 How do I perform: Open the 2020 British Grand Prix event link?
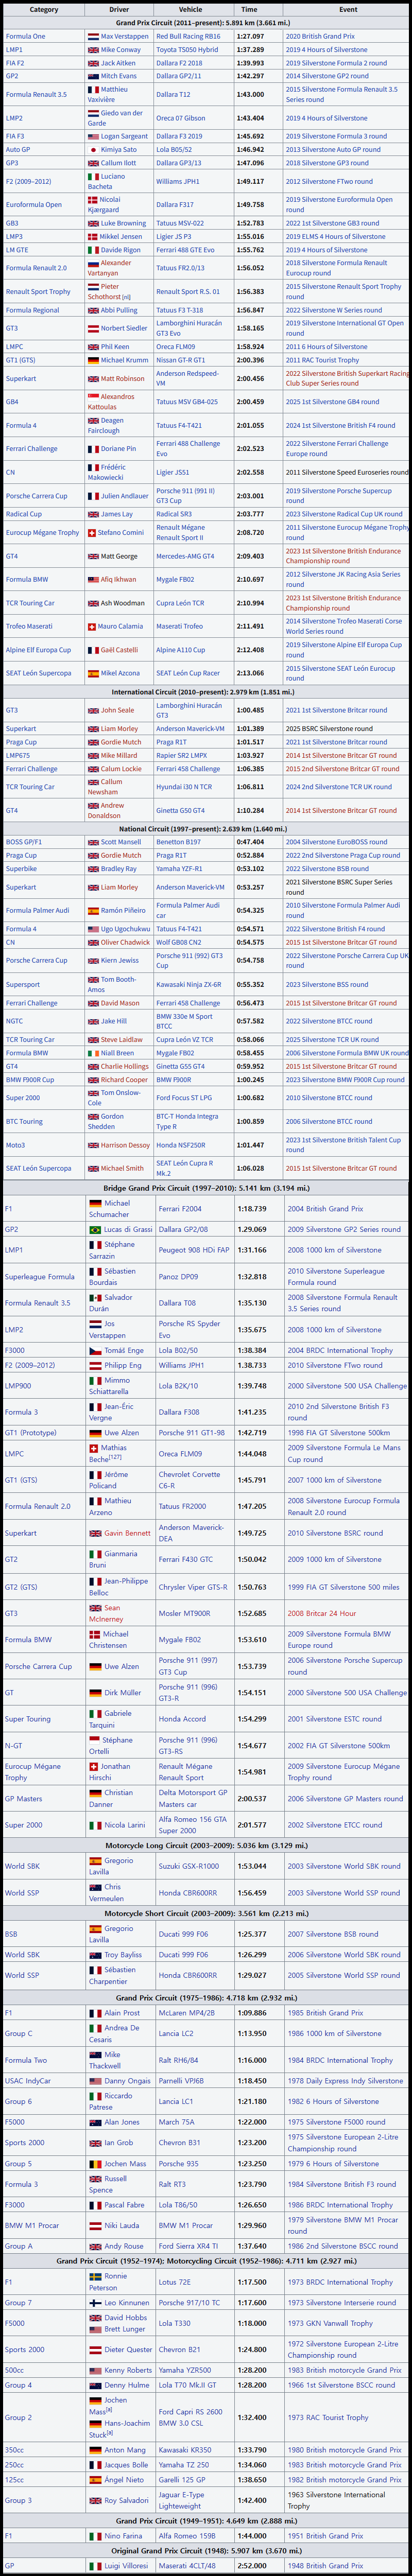(320, 36)
